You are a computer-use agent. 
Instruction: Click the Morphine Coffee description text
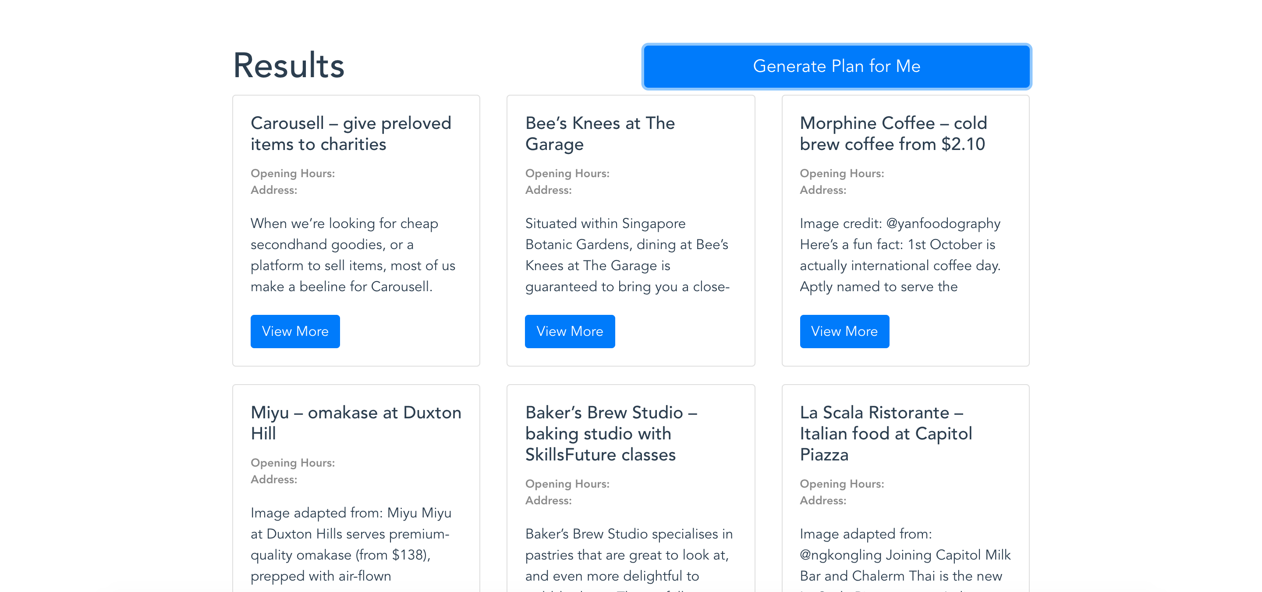[x=900, y=255]
